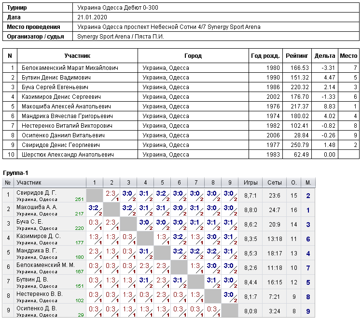Click the 'Место' column header
Viewport: 362px width, 320px height.
[348, 56]
